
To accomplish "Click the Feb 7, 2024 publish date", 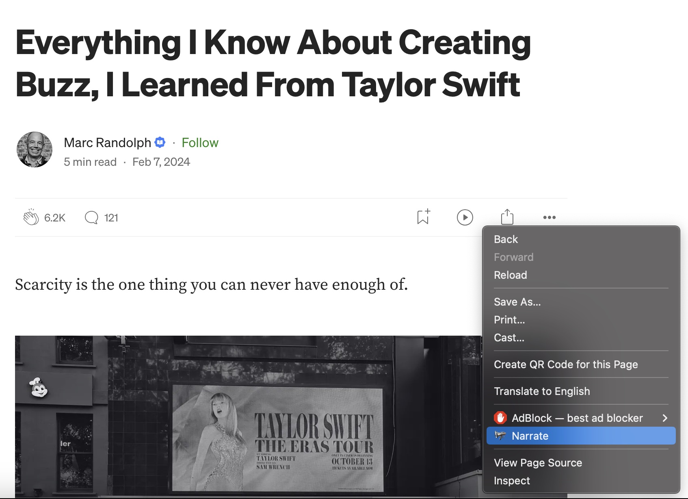I will pos(161,162).
